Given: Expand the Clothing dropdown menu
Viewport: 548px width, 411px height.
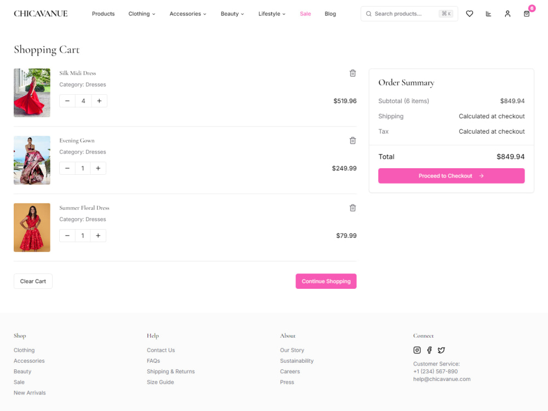Looking at the screenshot, I should point(142,14).
